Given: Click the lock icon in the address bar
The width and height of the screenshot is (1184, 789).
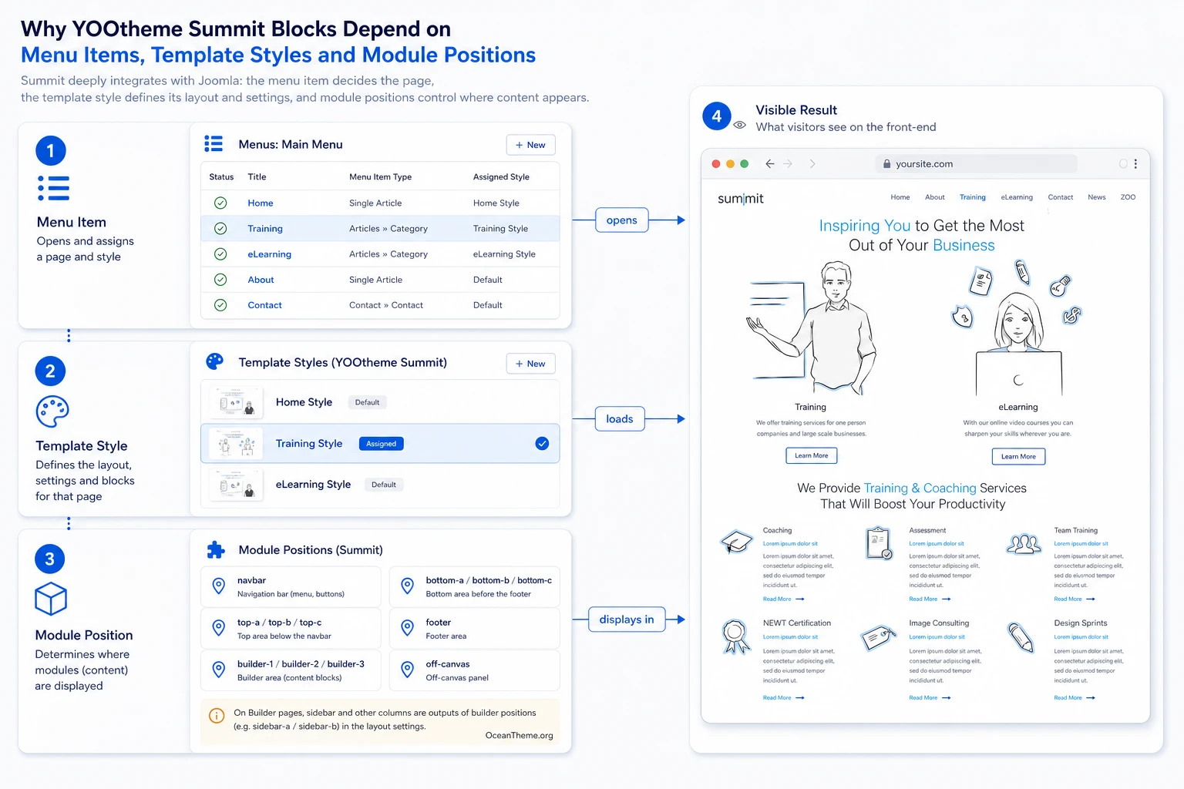Looking at the screenshot, I should click(886, 164).
